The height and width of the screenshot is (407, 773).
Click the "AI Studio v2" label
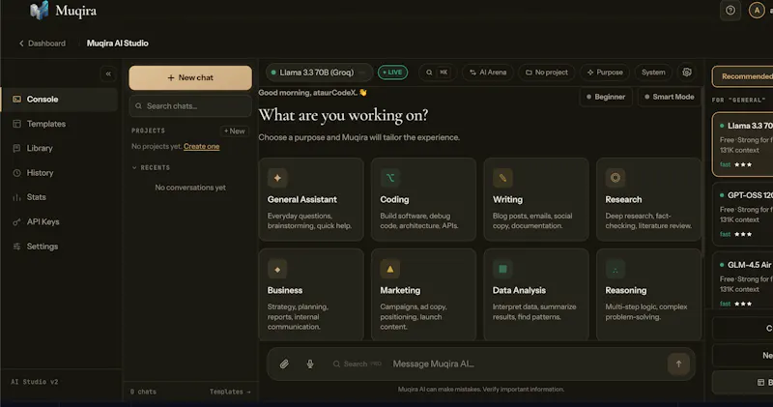point(35,382)
